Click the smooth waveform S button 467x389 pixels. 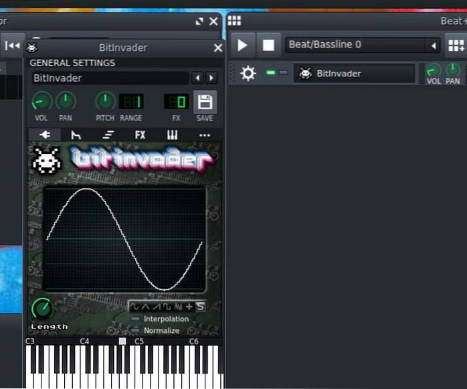tap(200, 307)
